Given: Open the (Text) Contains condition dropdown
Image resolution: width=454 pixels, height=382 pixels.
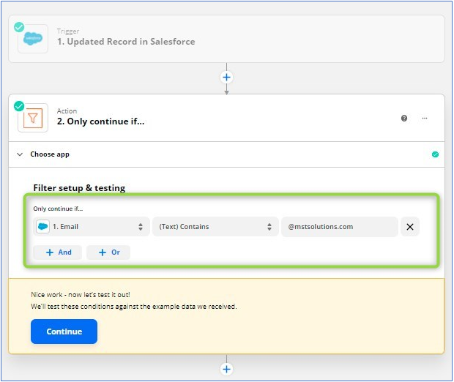Looking at the screenshot, I should pyautogui.click(x=215, y=227).
